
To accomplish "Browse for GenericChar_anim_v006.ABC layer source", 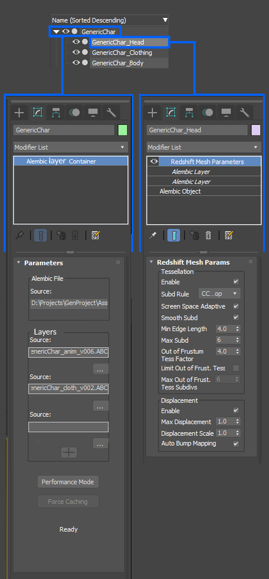I will click(x=100, y=369).
